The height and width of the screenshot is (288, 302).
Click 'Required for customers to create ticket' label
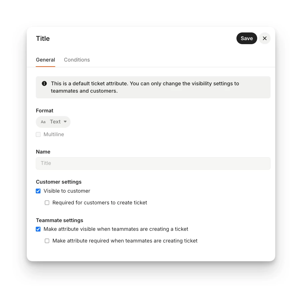coord(100,203)
